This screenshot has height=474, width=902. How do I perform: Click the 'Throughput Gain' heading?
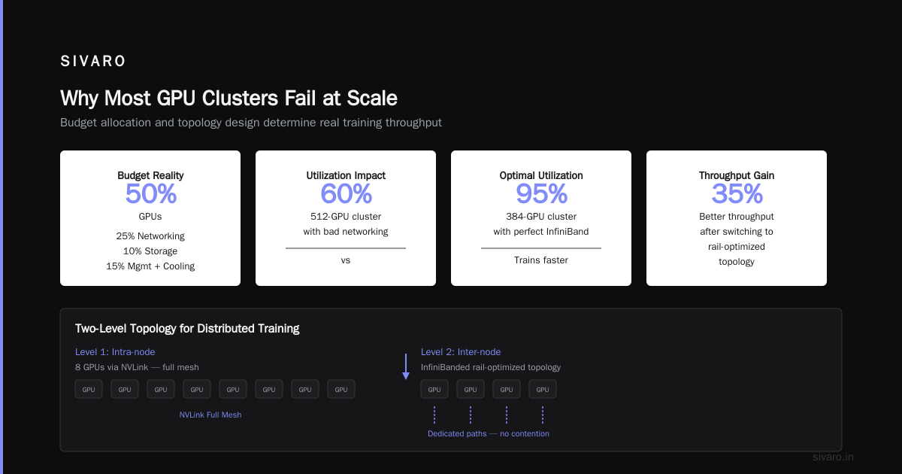[x=737, y=175]
